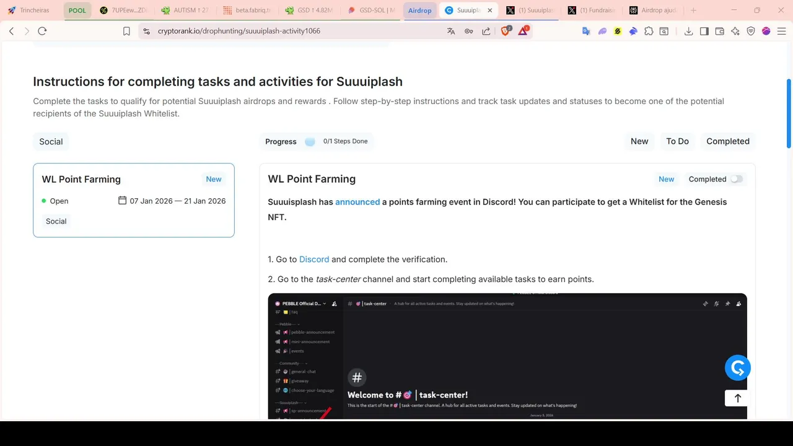Open Brave Rewards triangle icon
Viewport: 793px width, 446px height.
(523, 30)
